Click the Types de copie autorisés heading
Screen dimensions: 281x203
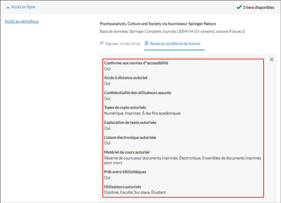[125, 107]
